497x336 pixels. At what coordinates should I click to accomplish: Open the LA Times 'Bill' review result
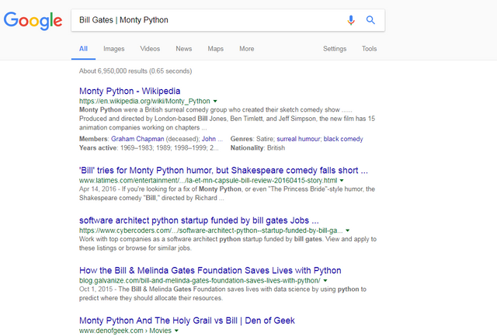(224, 171)
